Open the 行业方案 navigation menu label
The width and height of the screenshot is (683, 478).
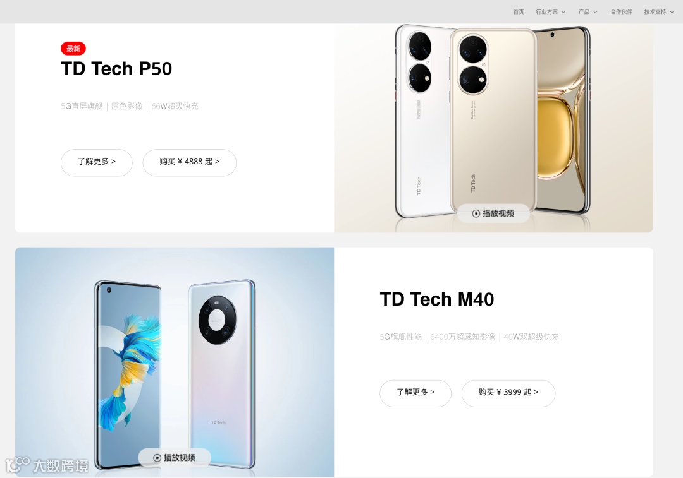pos(546,12)
